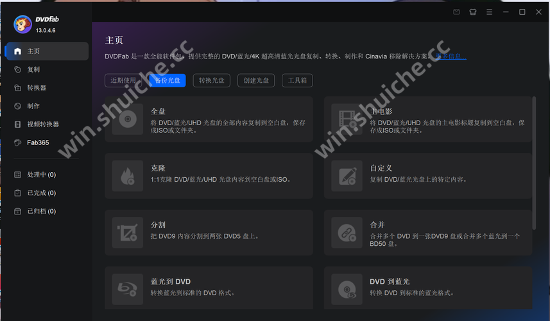
Task: Click the vertical scrollbar of the mode list
Action: tap(534, 163)
